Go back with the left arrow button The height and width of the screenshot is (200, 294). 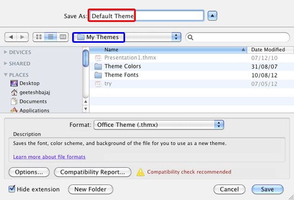pyautogui.click(x=11, y=37)
